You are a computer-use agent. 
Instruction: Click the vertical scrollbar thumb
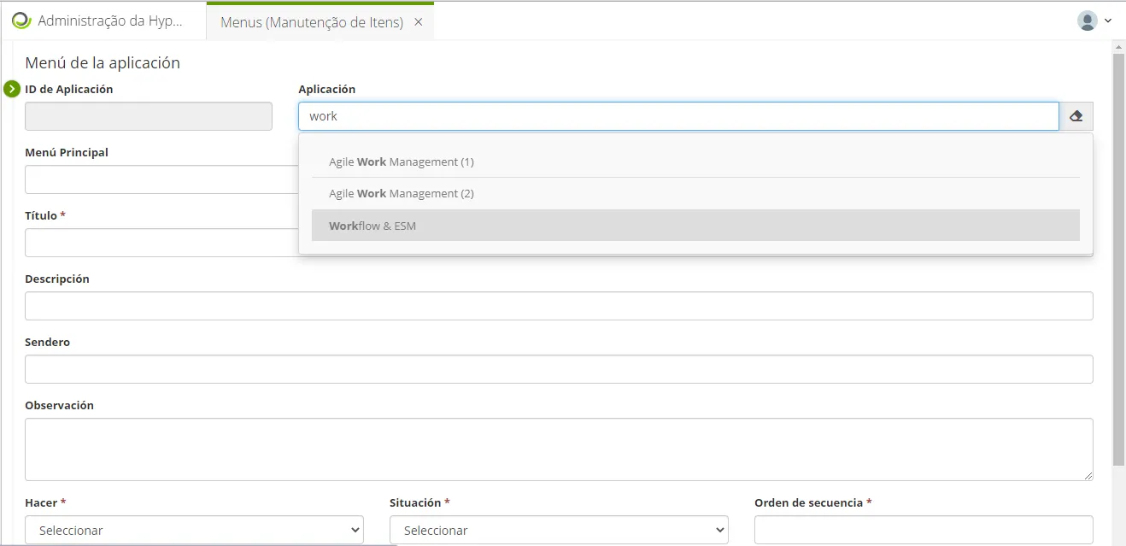tap(1118, 259)
